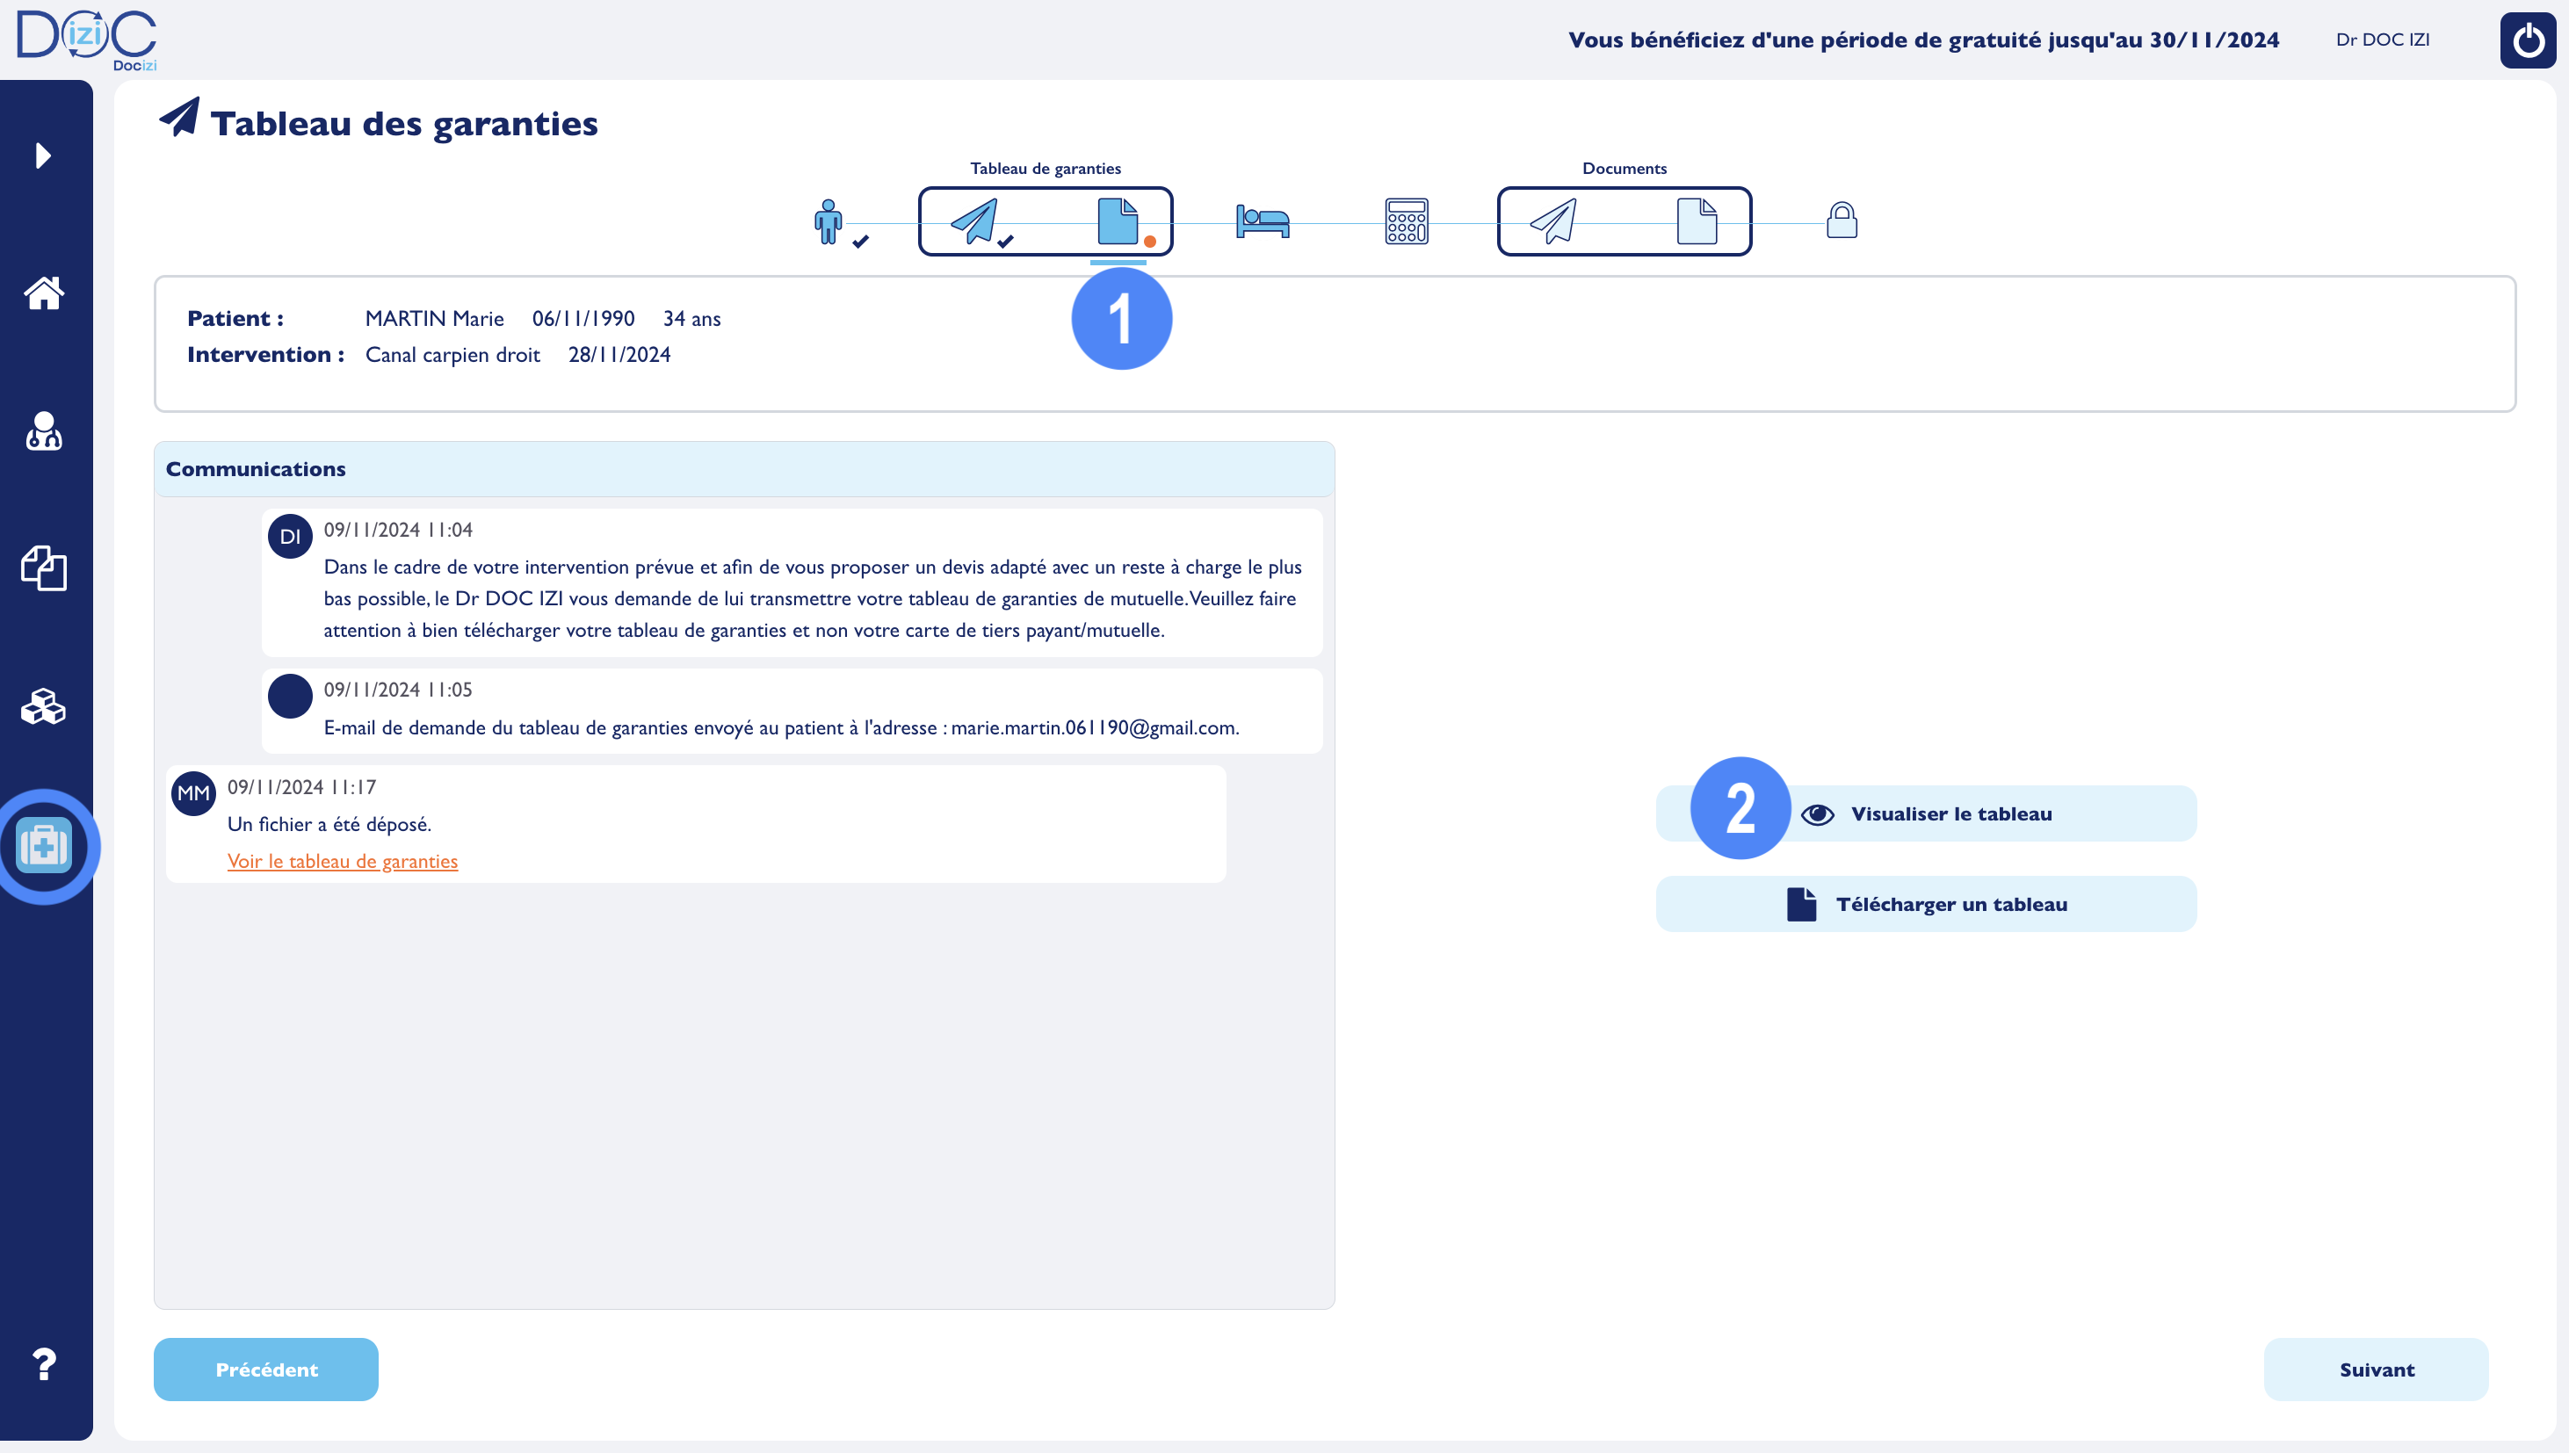Image resolution: width=2569 pixels, height=1453 pixels.
Task: Click the Communications panel header
Action: tap(744, 469)
